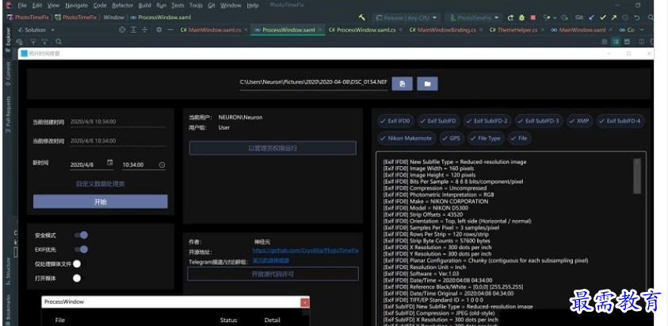Select the preview-only view mode icon
The width and height of the screenshot is (668, 326).
click(627, 42)
